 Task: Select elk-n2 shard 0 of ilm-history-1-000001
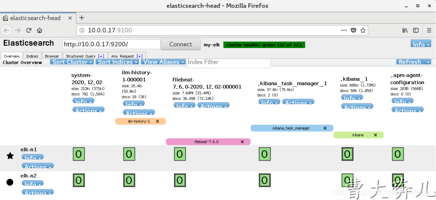coord(129,180)
